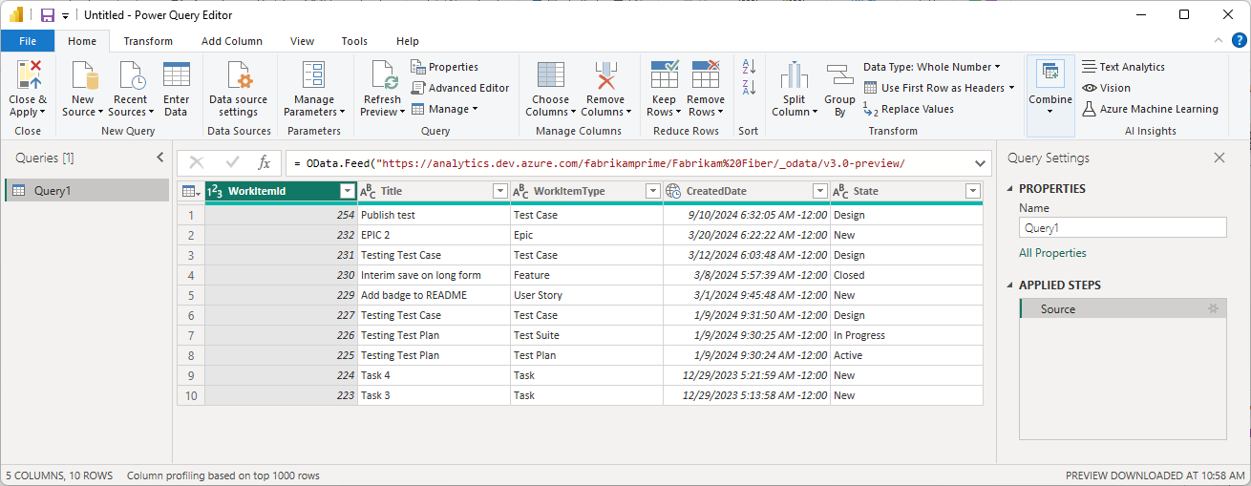
Task: Click the Close & Apply icon
Action: coord(28,75)
